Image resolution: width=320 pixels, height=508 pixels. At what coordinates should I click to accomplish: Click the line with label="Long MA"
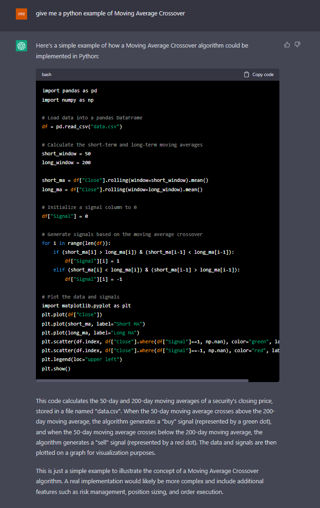pyautogui.click(x=90, y=333)
